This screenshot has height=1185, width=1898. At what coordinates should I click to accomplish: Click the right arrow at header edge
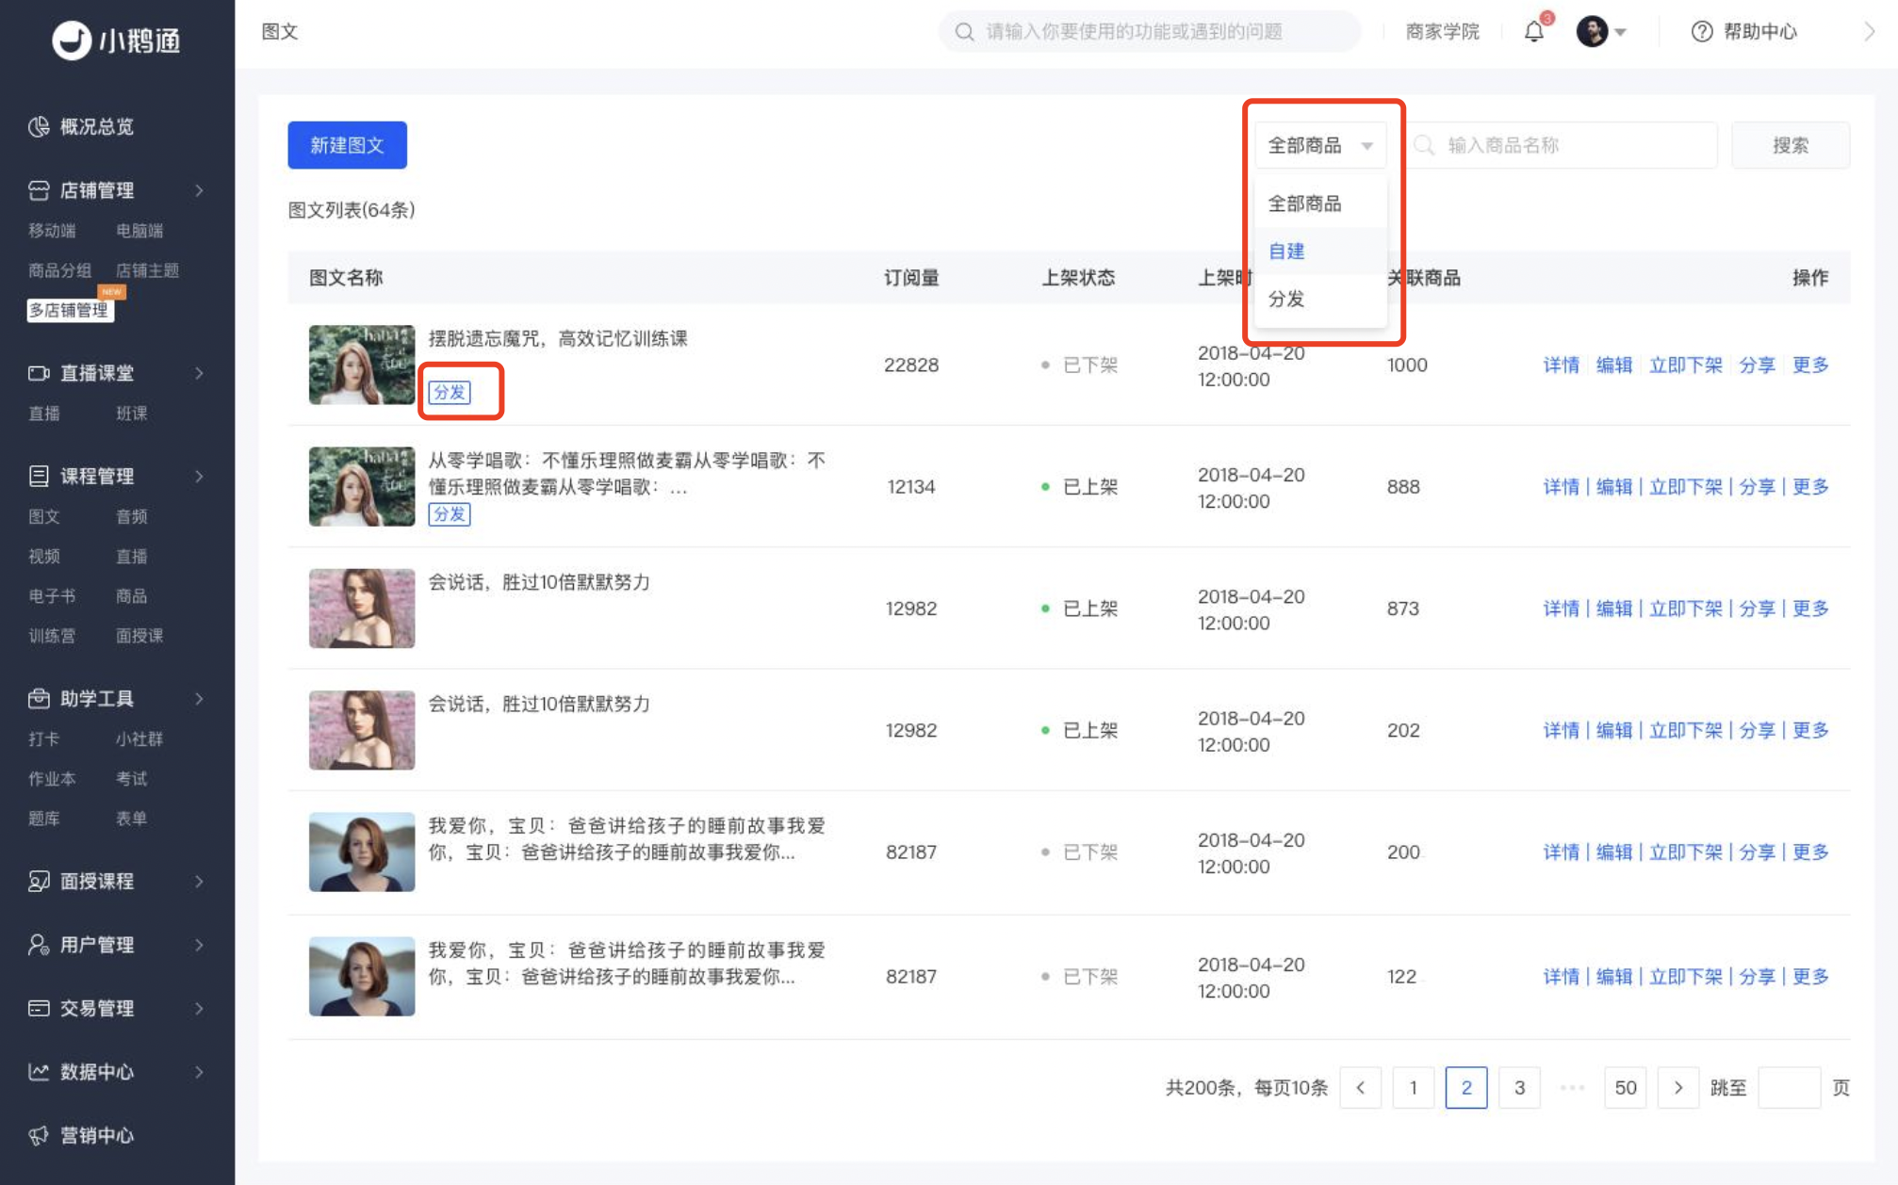(x=1870, y=32)
